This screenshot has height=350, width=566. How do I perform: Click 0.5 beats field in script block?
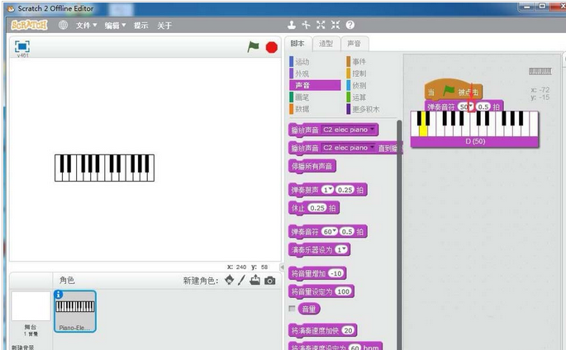click(x=483, y=106)
